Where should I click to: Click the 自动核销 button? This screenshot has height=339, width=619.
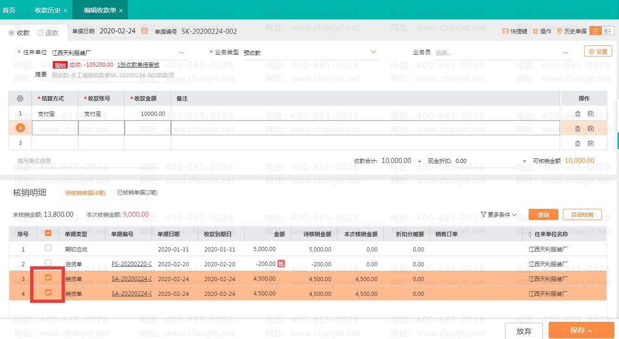coord(582,215)
